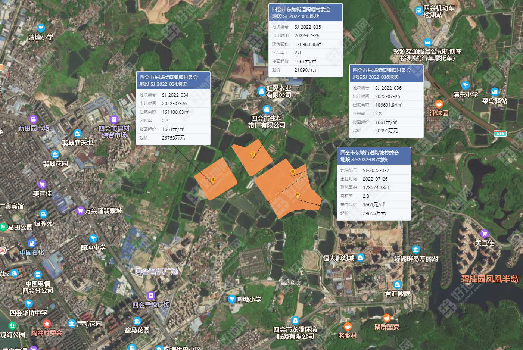The height and width of the screenshot is (350, 523).
Task: Select the 翡翠花园 residence marker icon
Action: pos(55,154)
